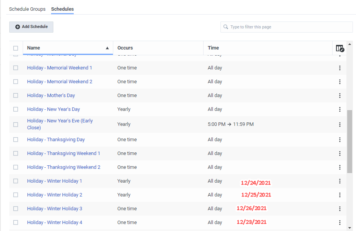Click the search magnifier icon in filter box
Image resolution: width=356 pixels, height=231 pixels.
226,27
